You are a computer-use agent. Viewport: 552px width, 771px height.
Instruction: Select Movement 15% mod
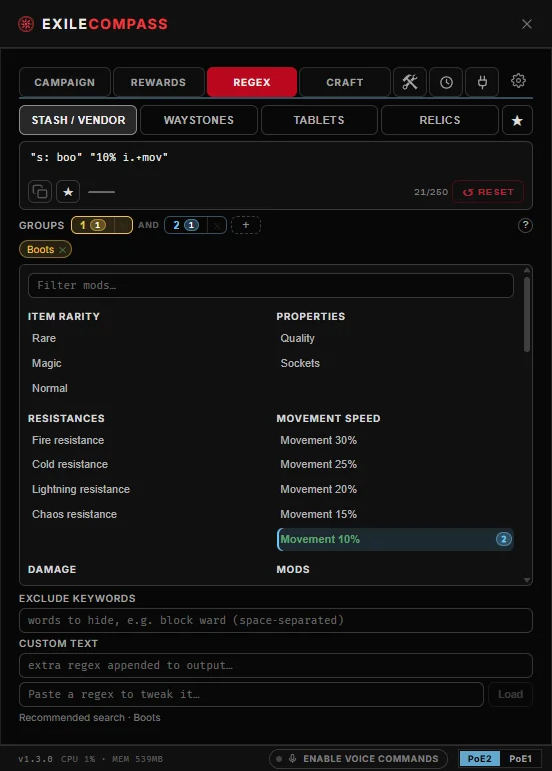[318, 514]
